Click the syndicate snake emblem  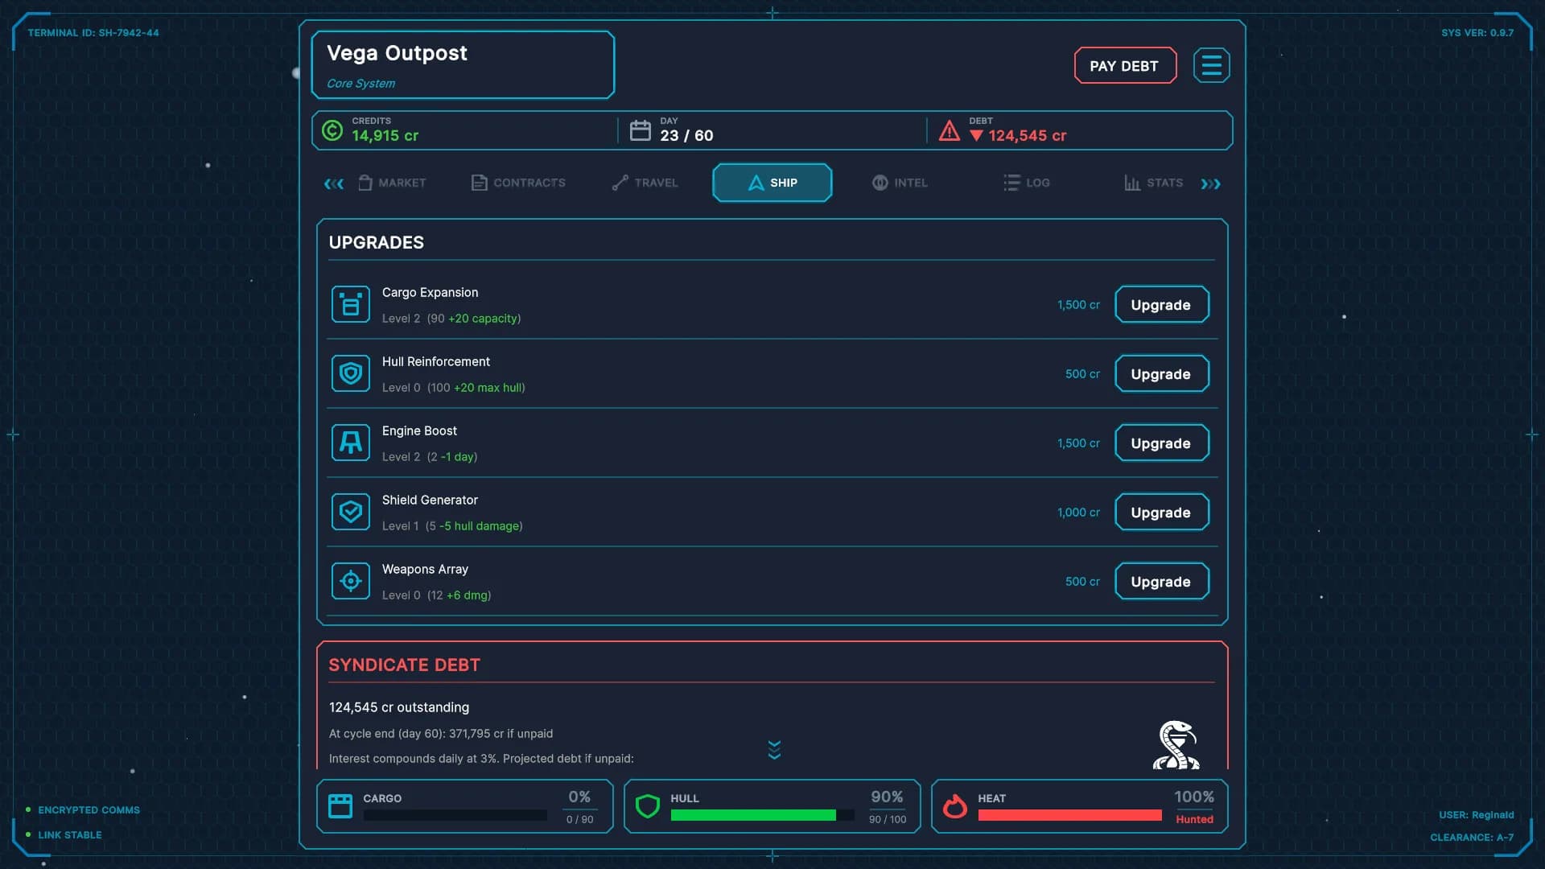coord(1176,745)
